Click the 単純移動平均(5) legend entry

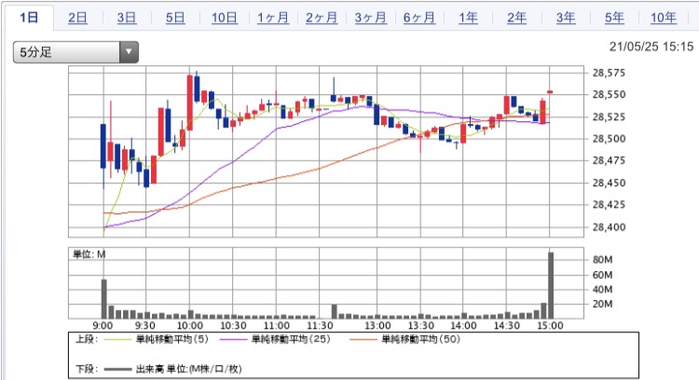tap(172, 339)
